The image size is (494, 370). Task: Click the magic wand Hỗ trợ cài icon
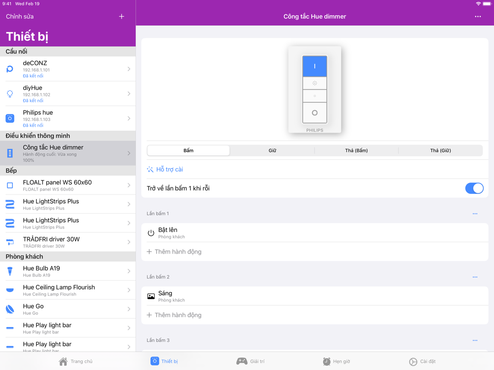150,169
